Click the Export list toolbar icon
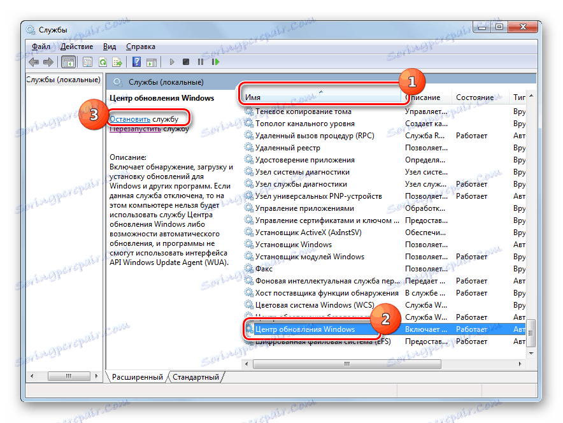 pyautogui.click(x=117, y=62)
